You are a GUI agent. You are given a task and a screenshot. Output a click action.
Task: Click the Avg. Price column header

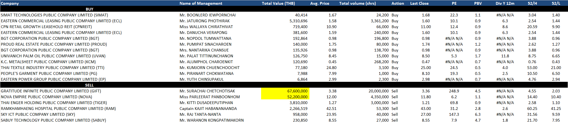pos(319,3)
